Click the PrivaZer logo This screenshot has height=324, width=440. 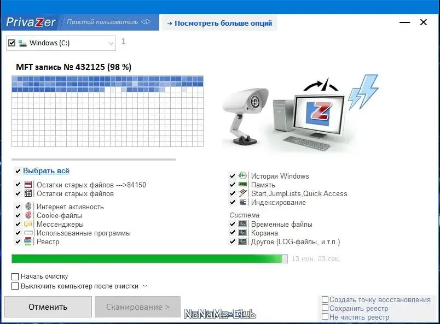tap(31, 22)
